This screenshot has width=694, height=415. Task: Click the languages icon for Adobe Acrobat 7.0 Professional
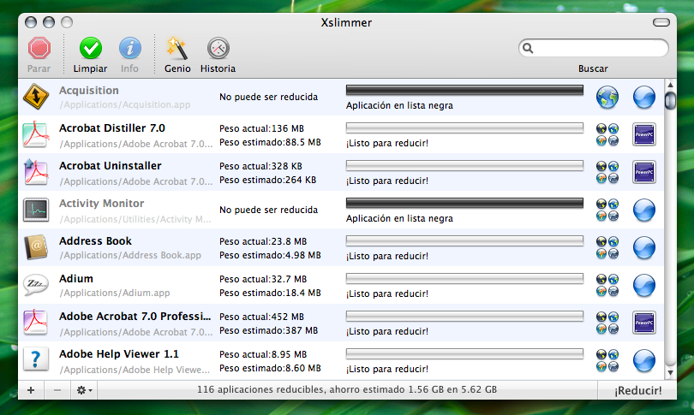click(x=607, y=323)
